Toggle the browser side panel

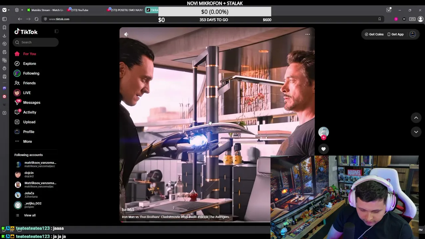pyautogui.click(x=4, y=19)
